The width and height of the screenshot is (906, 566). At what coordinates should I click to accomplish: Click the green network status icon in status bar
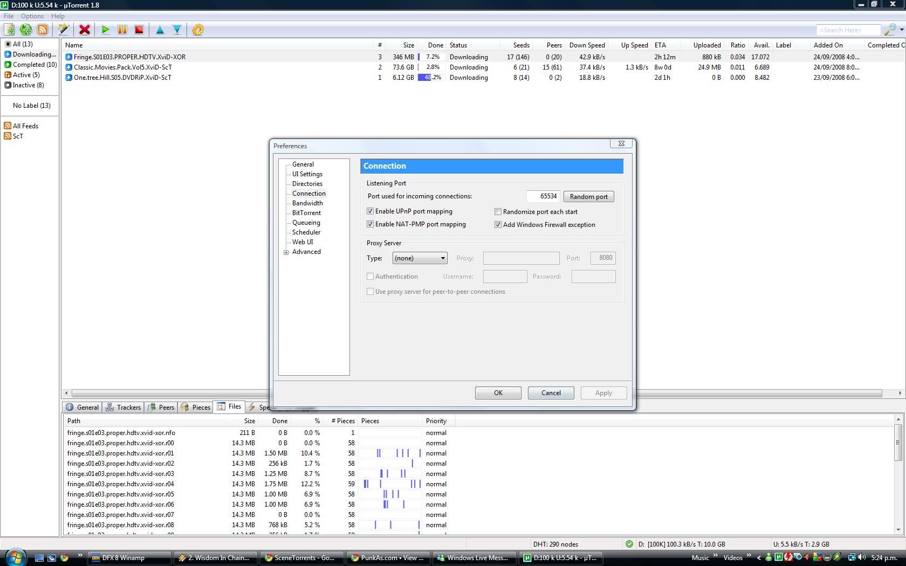click(x=629, y=544)
